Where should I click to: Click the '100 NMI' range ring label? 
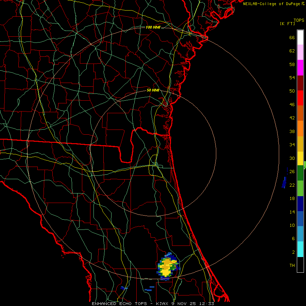coord(153,27)
